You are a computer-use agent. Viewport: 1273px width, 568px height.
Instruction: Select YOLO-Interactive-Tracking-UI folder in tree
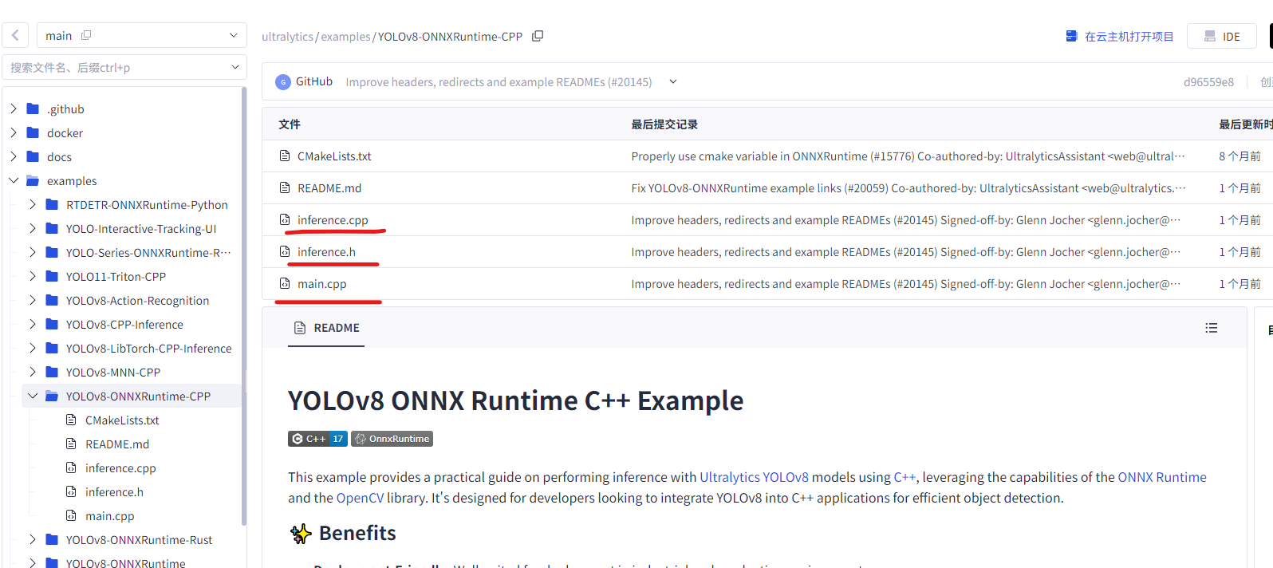[x=141, y=229]
